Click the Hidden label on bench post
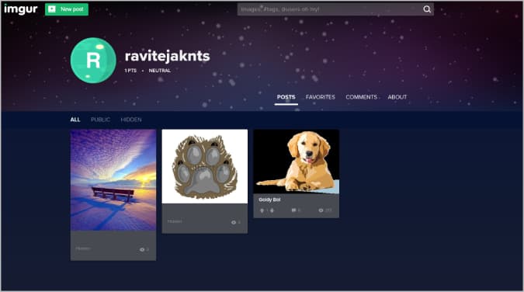The height and width of the screenshot is (292, 524). click(x=83, y=249)
